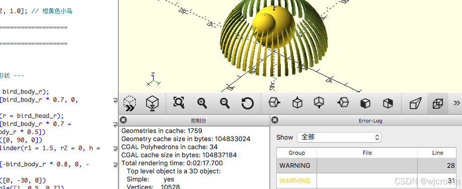Open the Show filter dropdown (全部)

(339, 137)
